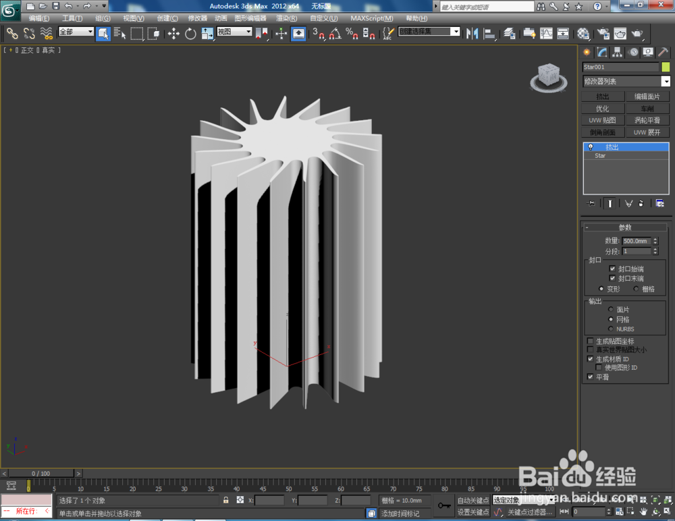This screenshot has width=675, height=521.
Task: Open the named selection sets dropdown
Action: point(429,32)
